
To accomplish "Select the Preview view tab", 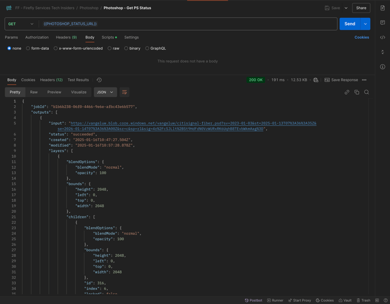I will (x=54, y=92).
